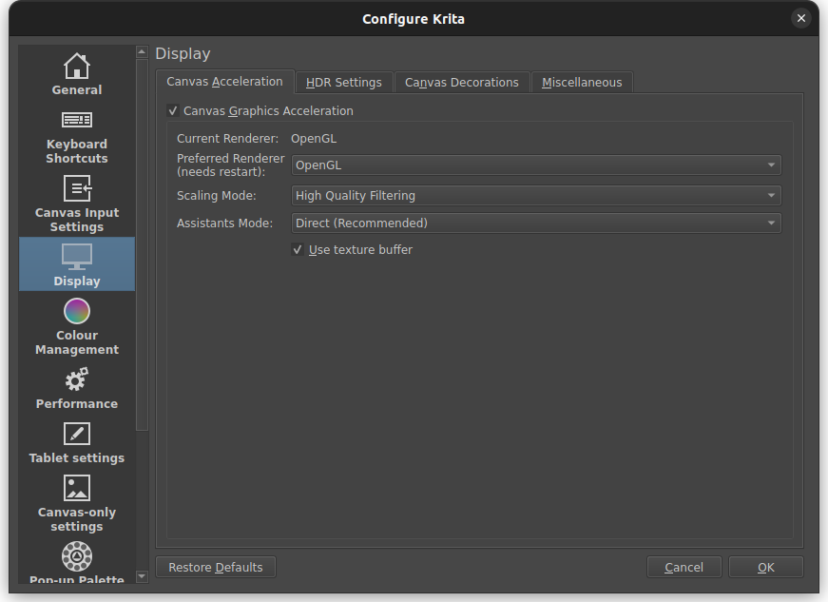Screen dimensions: 828x602
Task: Click the Restore Defaults button
Action: tap(216, 568)
